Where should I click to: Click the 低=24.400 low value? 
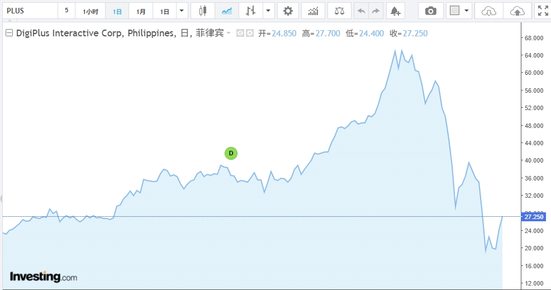point(365,34)
